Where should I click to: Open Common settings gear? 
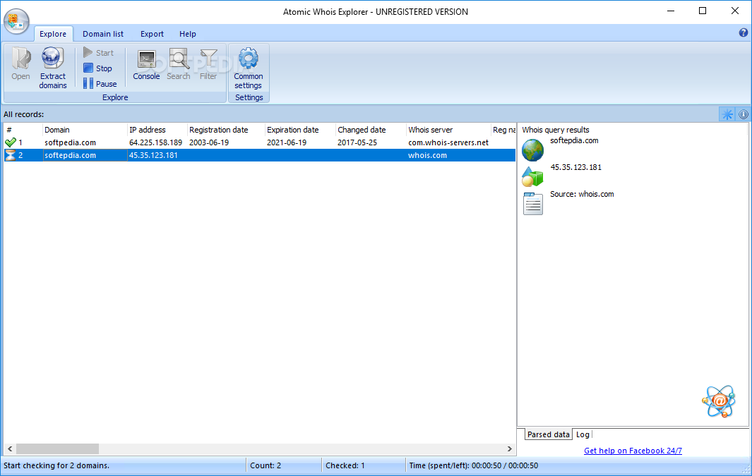coord(249,68)
